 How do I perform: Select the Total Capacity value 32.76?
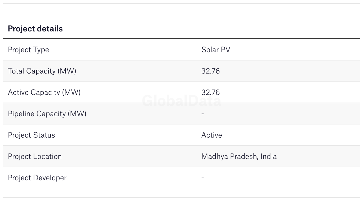[x=210, y=71]
